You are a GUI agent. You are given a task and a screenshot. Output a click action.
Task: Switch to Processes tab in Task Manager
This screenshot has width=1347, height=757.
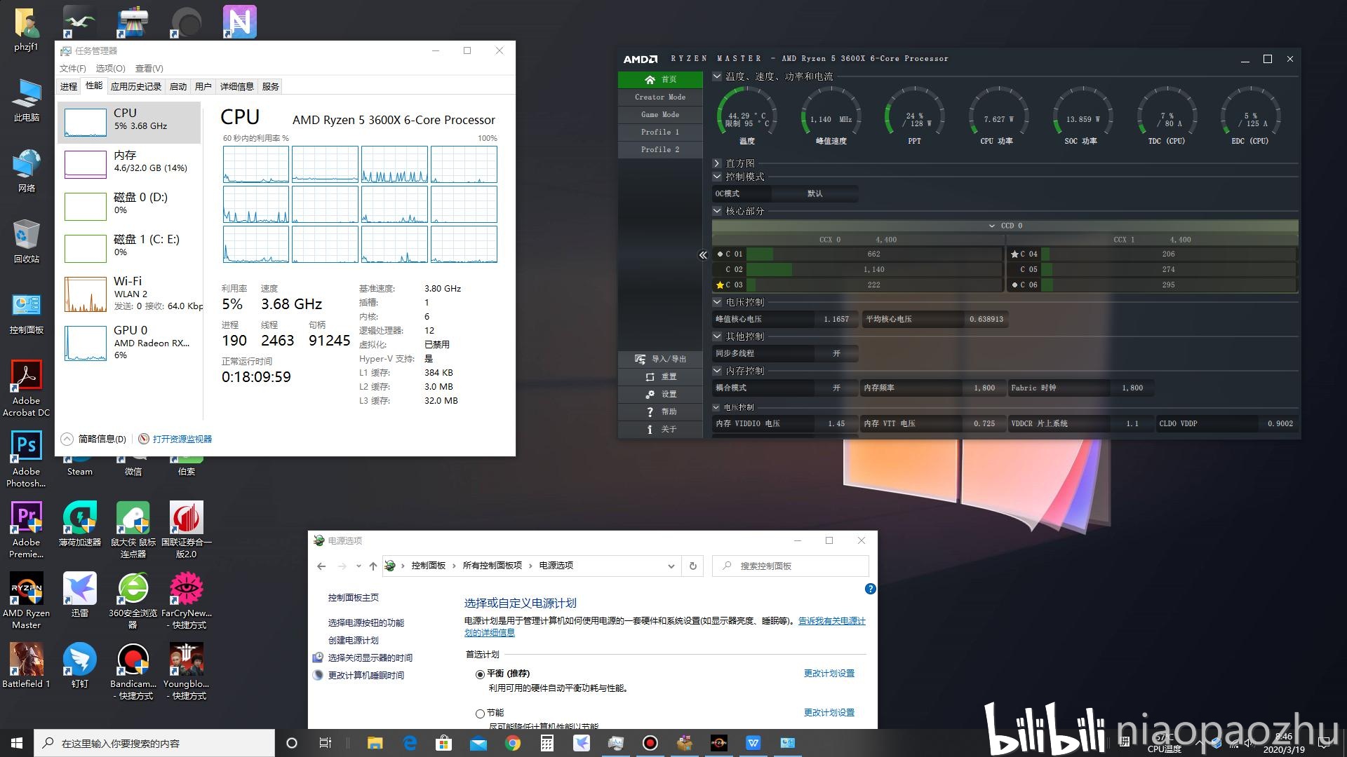[x=69, y=86]
